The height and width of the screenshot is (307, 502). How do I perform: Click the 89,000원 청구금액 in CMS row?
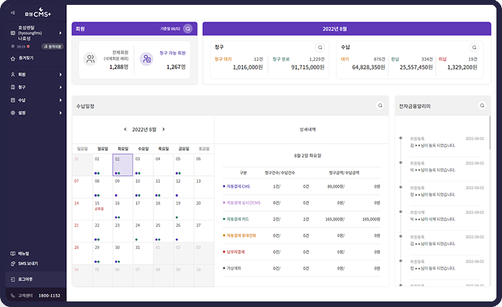point(336,186)
